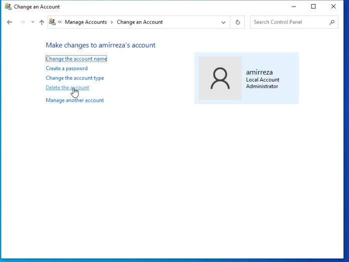Image resolution: width=349 pixels, height=262 pixels.
Task: Click the user accounts icon in address bar
Action: point(52,22)
